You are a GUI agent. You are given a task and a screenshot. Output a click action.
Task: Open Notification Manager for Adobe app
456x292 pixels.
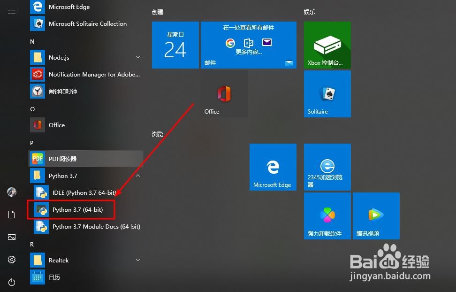(87, 74)
